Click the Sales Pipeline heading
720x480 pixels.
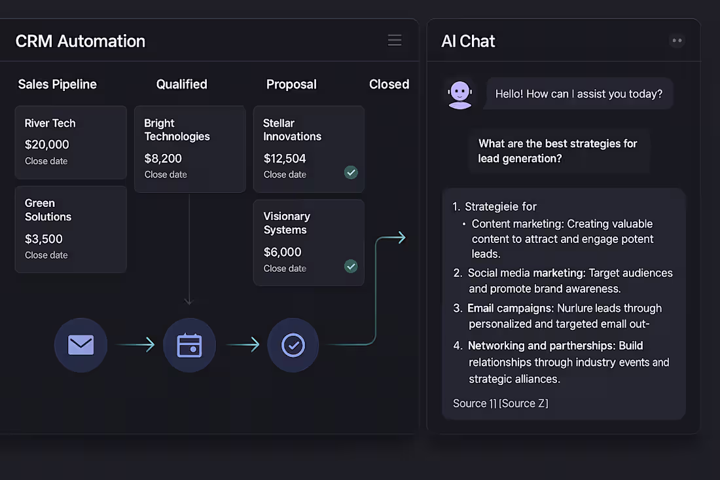(x=57, y=84)
